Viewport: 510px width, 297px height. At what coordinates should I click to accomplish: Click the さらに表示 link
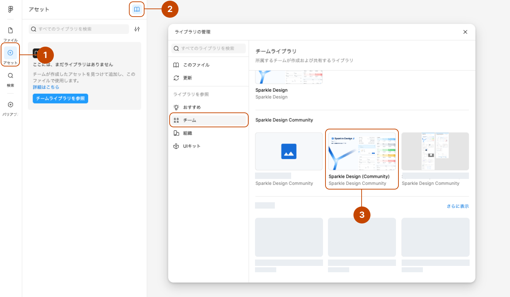point(458,206)
